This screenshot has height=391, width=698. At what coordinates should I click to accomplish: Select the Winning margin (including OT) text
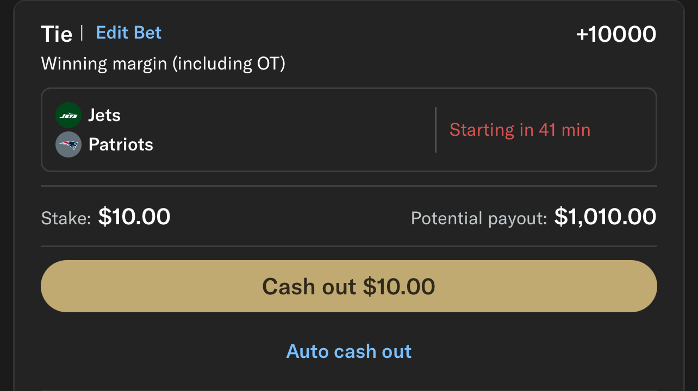click(163, 64)
